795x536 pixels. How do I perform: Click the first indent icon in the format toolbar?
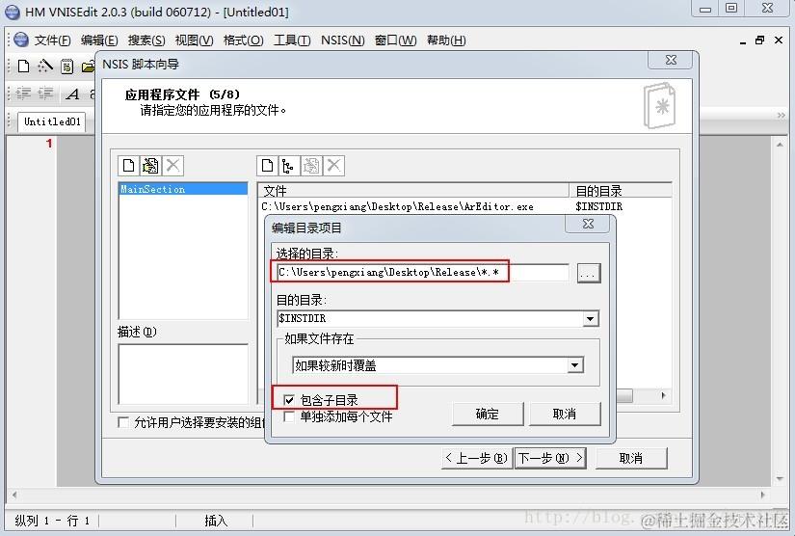pyautogui.click(x=23, y=94)
